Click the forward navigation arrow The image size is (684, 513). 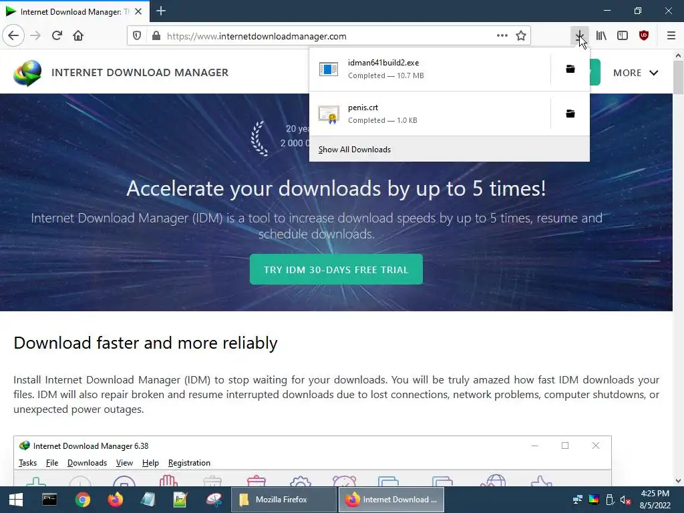tap(36, 35)
